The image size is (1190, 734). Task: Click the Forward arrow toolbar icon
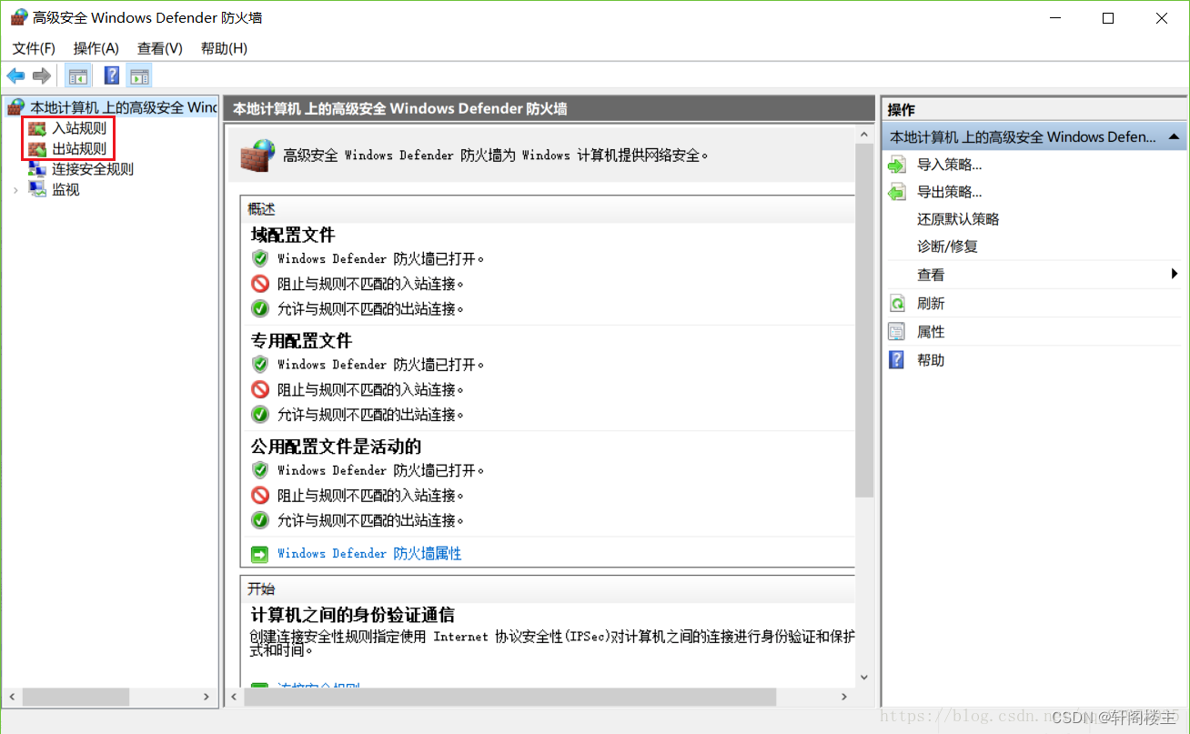(x=41, y=75)
